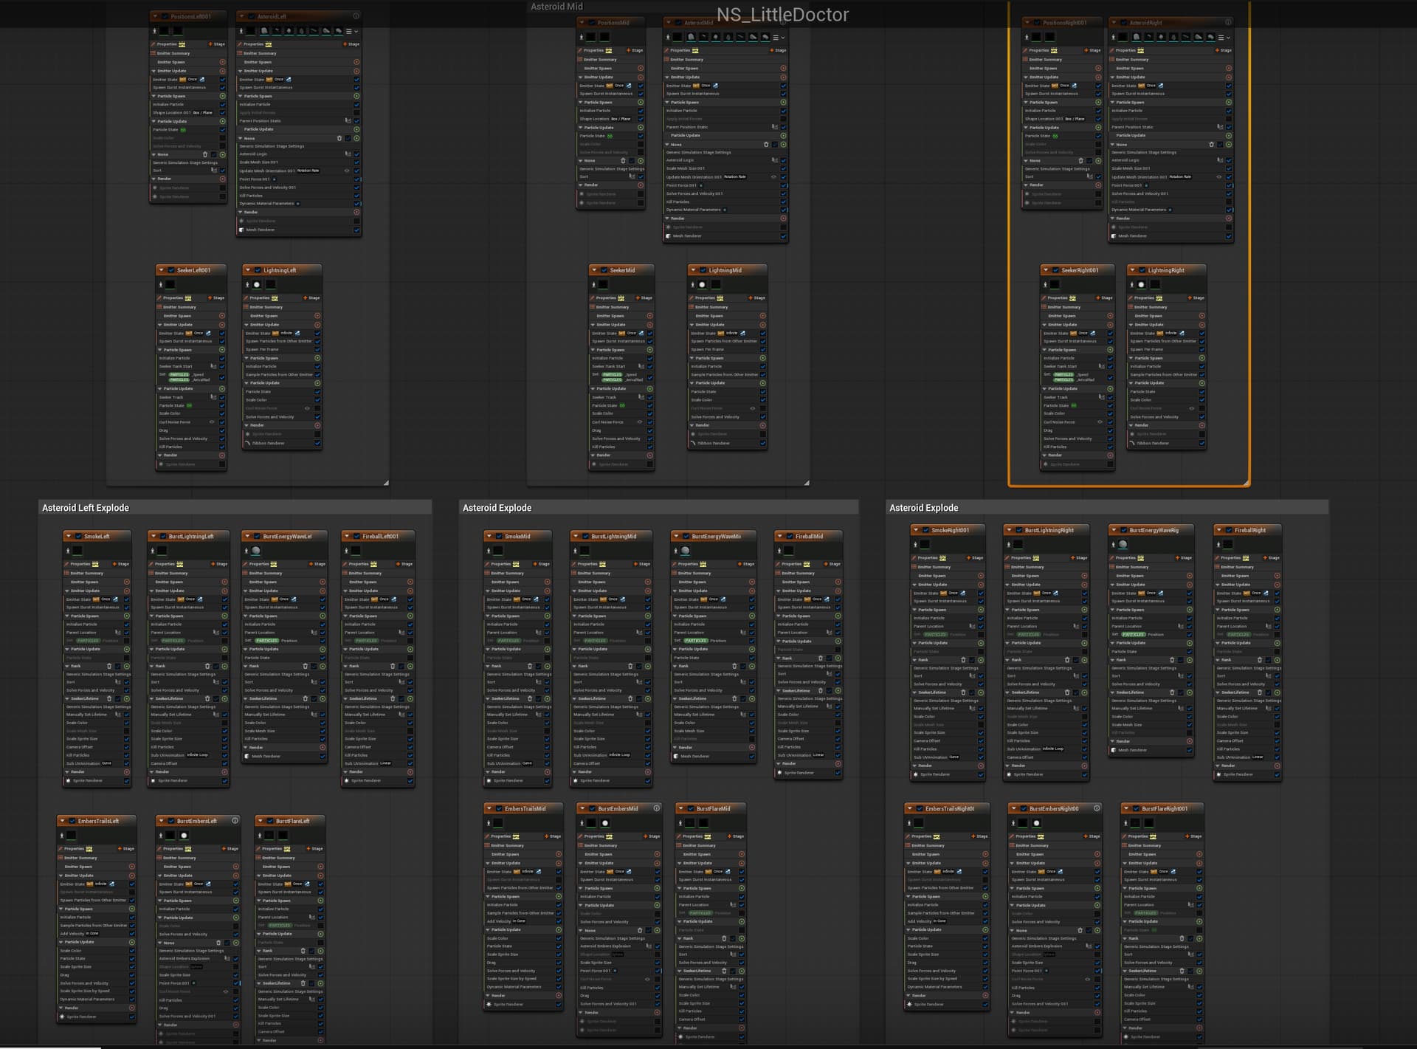This screenshot has height=1049, width=1417.
Task: Delete Rank simulation stage in SmokeLeft
Action: tap(108, 666)
